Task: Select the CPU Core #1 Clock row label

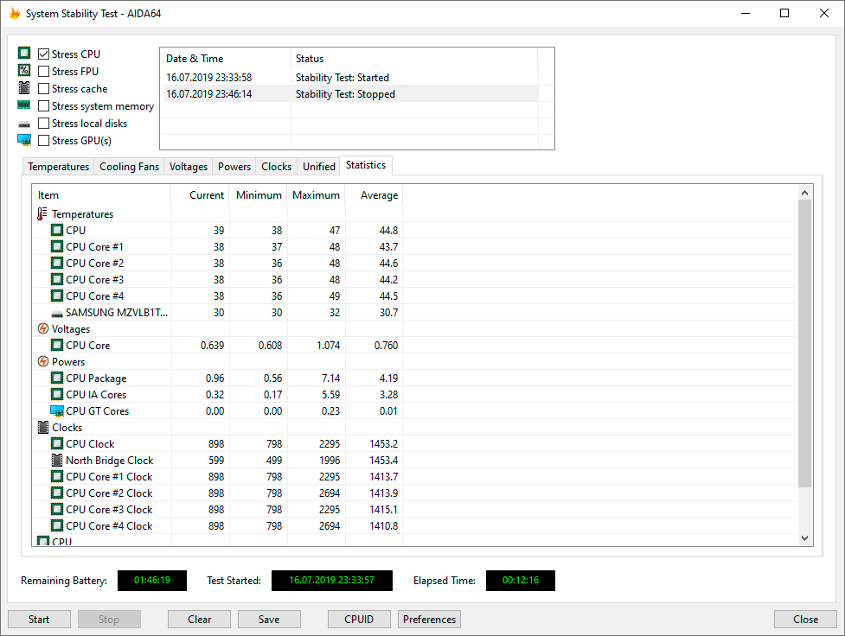Action: pos(109,477)
